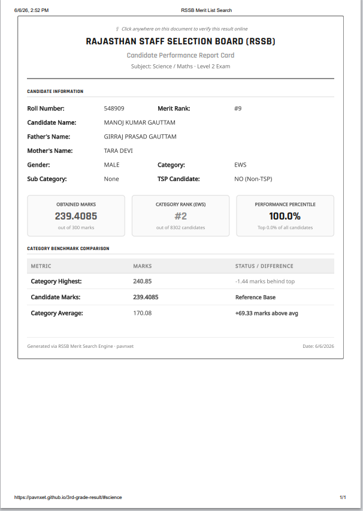Click the 'out of 300 marks' caption
Viewport: 363px width, 511px height.
pyautogui.click(x=76, y=227)
